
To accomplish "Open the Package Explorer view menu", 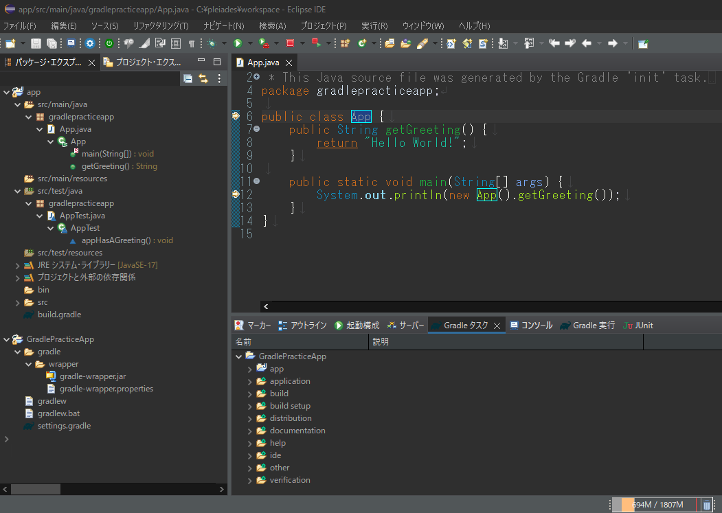I will tap(218, 78).
